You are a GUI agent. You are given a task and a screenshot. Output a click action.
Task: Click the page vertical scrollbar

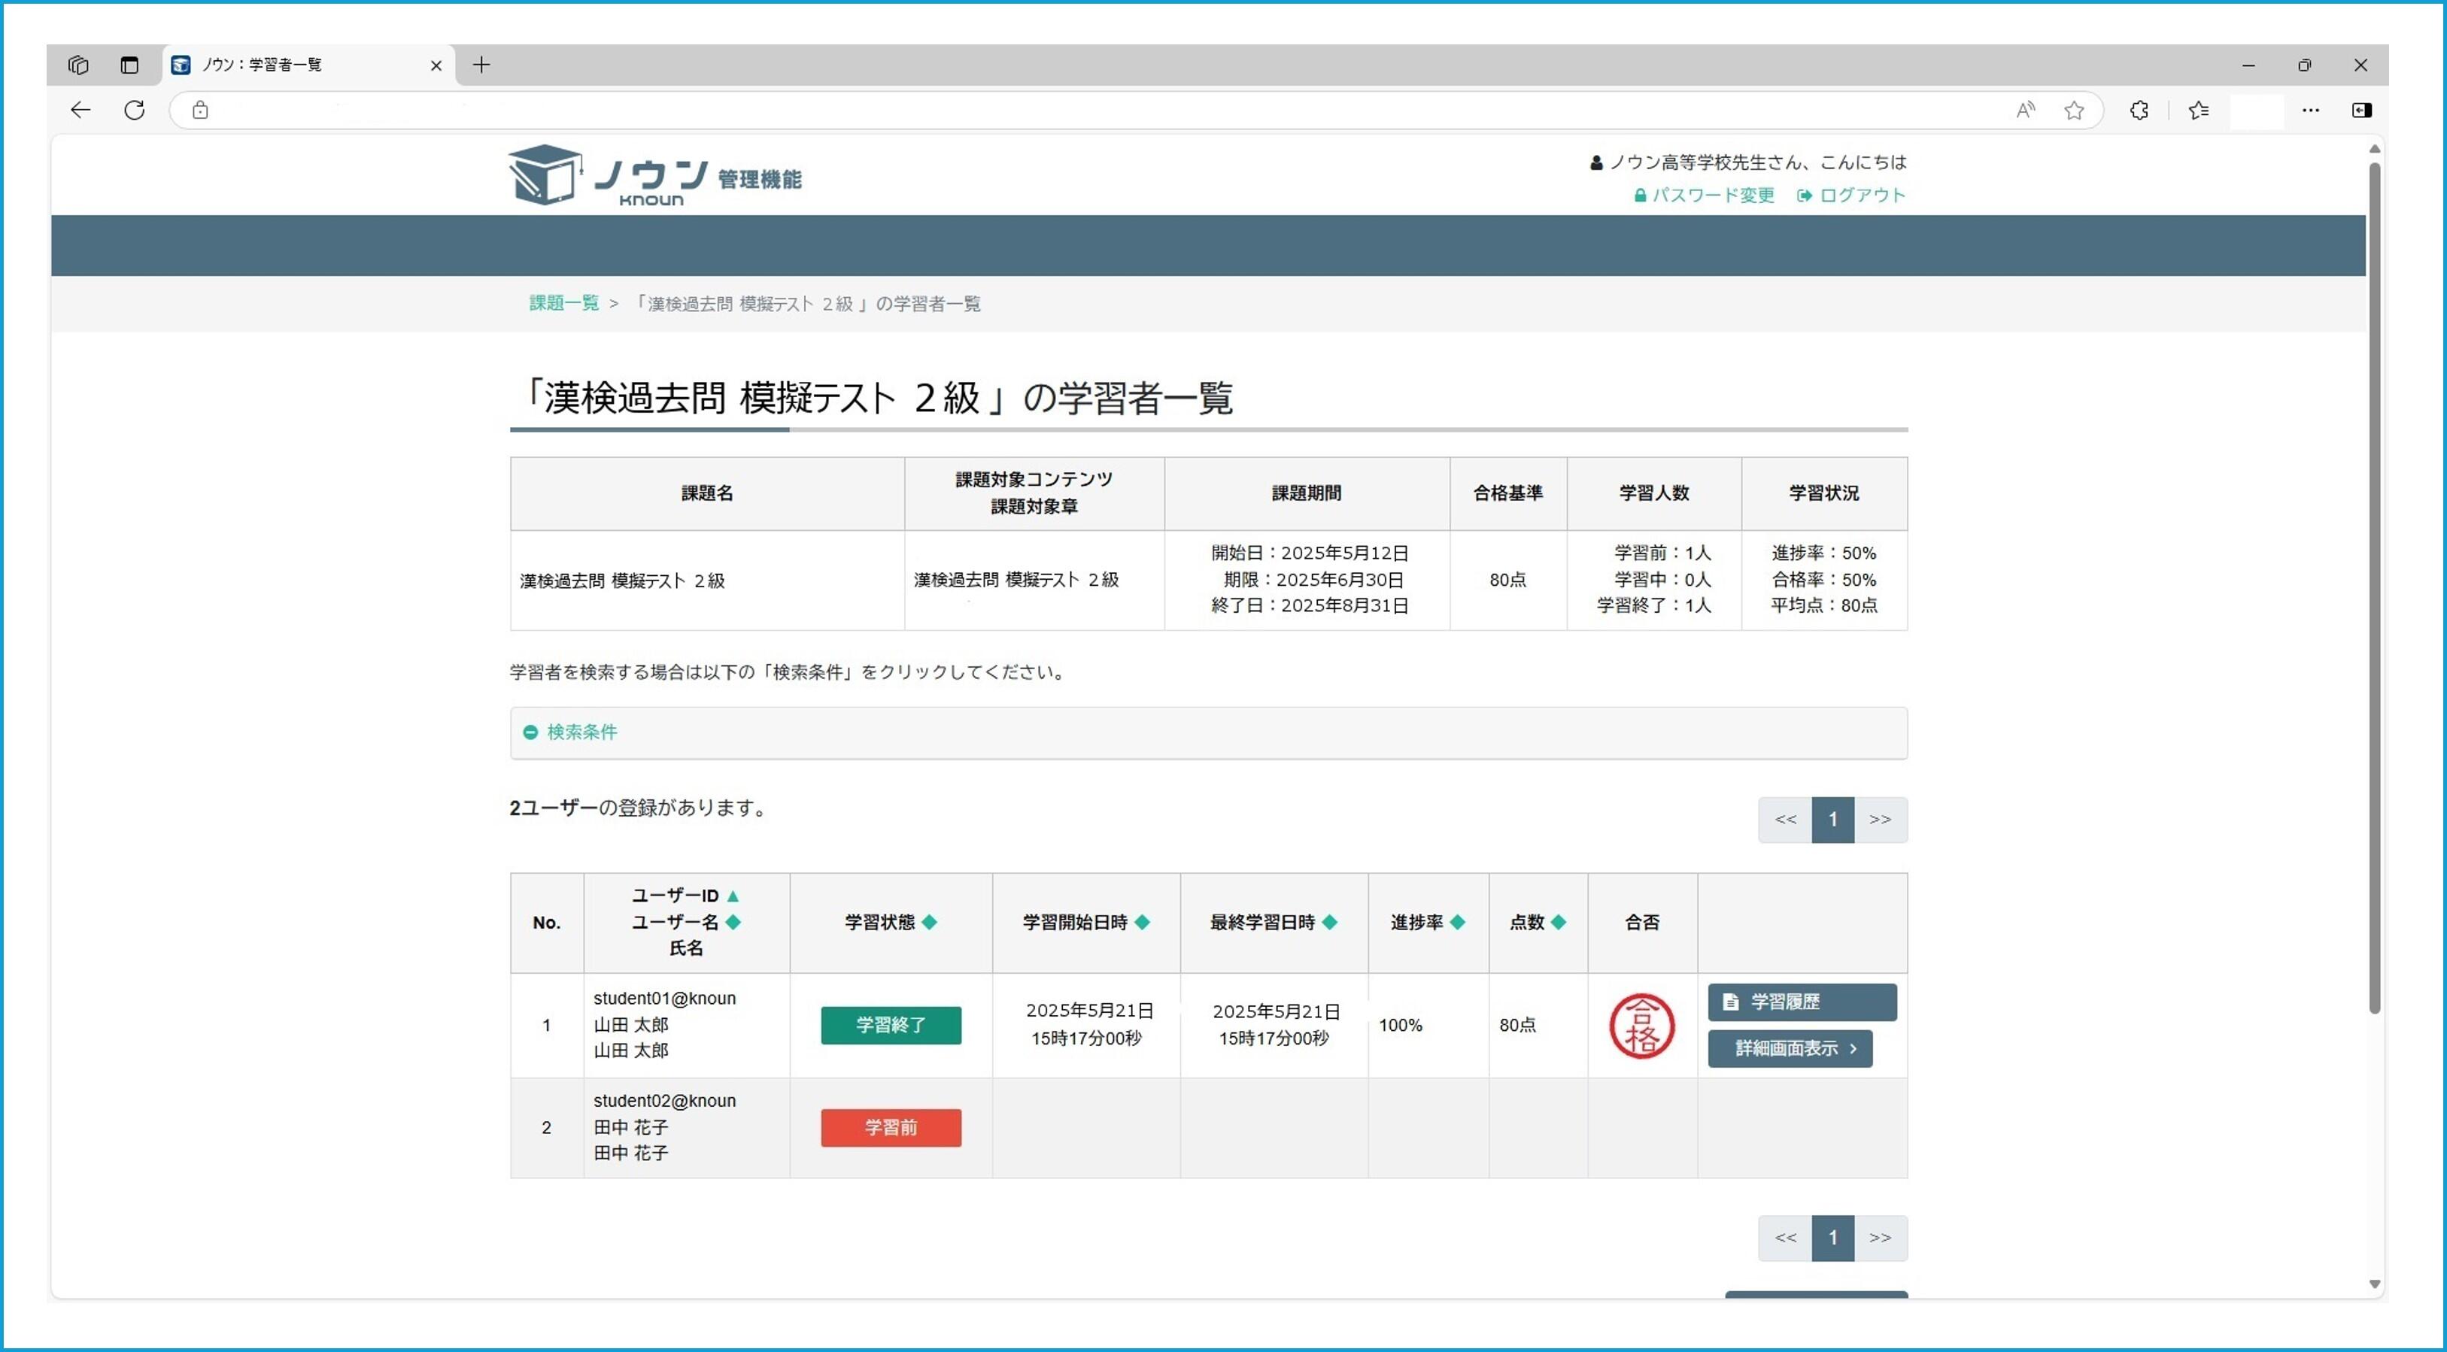click(2374, 589)
